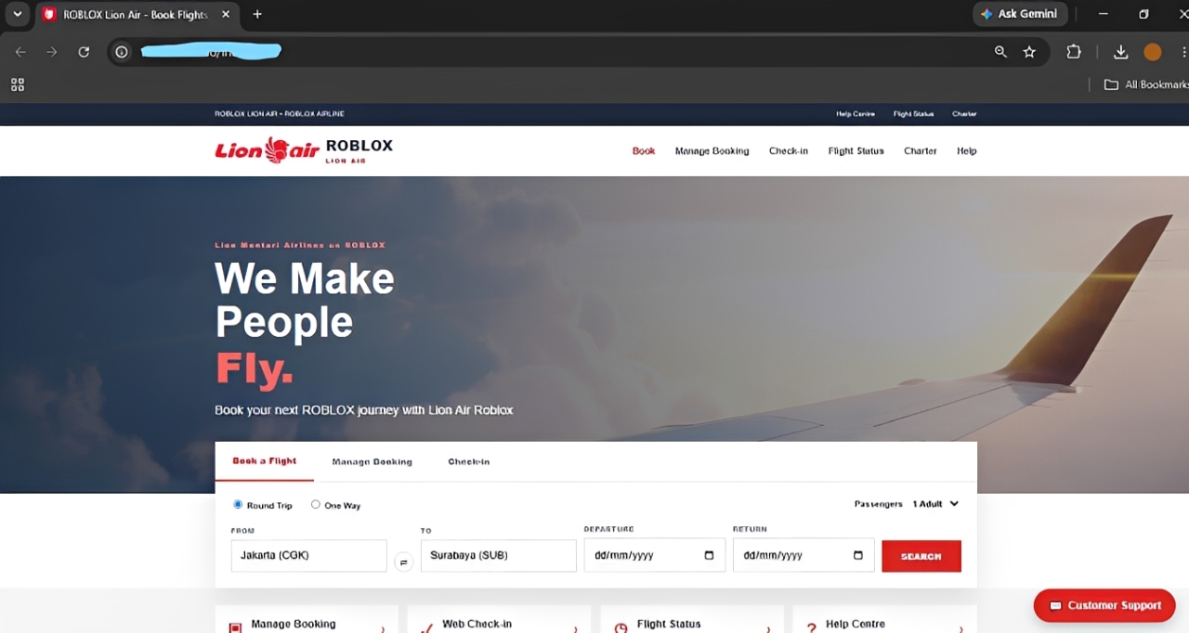Click the To field showing Surabaya (SUB)
The width and height of the screenshot is (1189, 633).
[x=499, y=555]
